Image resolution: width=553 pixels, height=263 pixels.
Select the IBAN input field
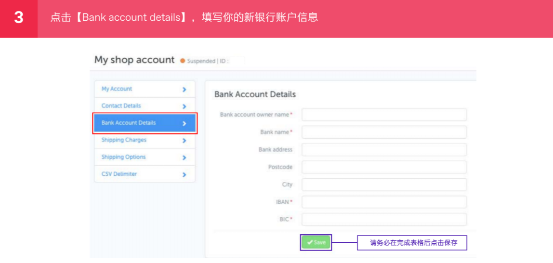[x=384, y=202]
